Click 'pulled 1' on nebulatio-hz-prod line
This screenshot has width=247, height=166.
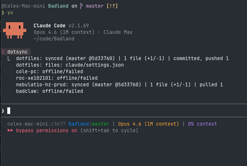211,85
